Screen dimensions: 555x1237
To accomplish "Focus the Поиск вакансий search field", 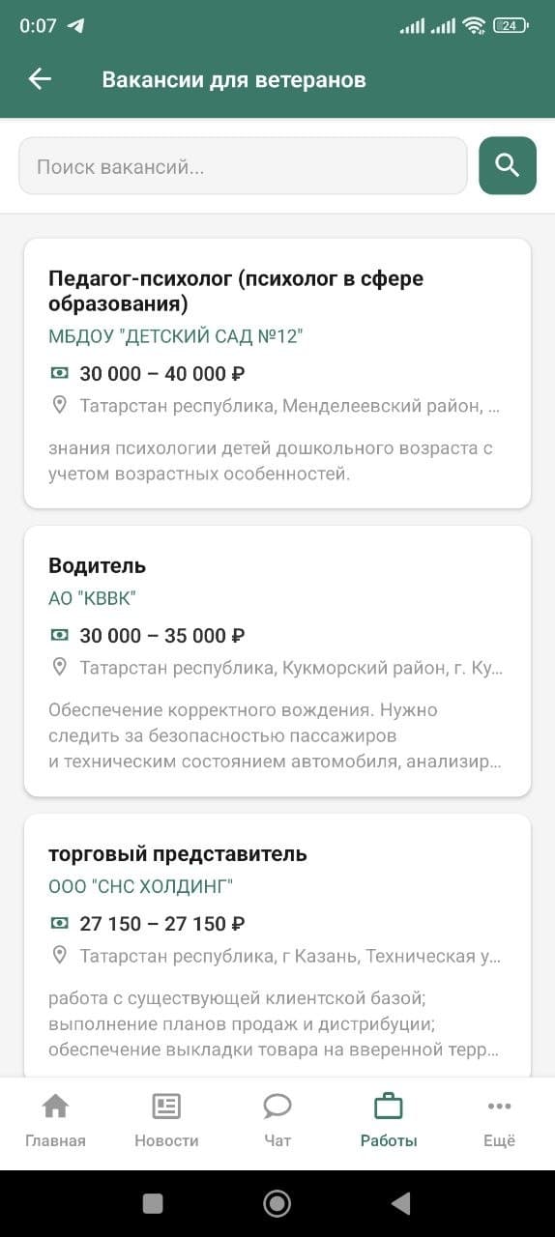I will [243, 166].
